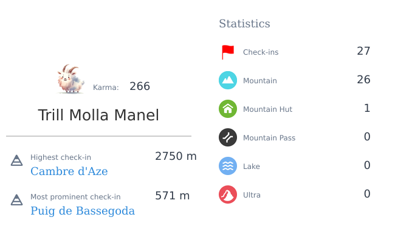The height and width of the screenshot is (234, 395).
Task: Click the goat avatar image
Action: [x=70, y=79]
